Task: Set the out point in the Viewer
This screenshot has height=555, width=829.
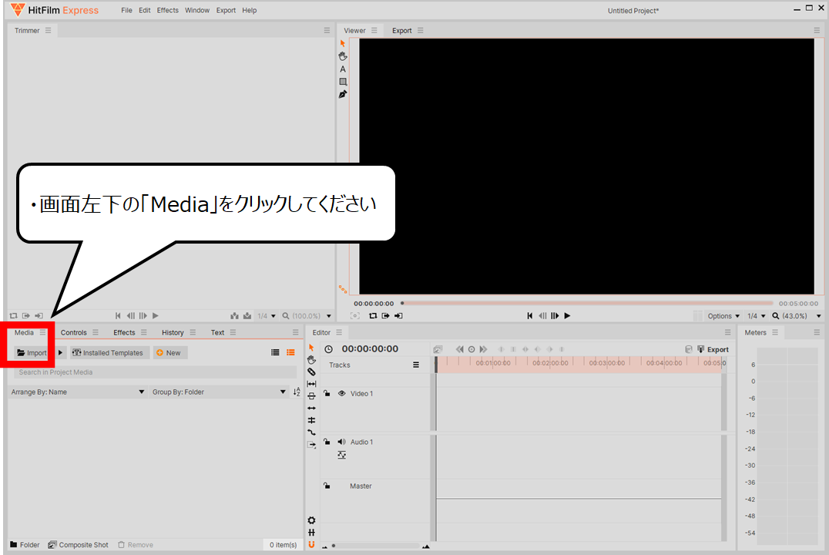Action: [398, 316]
